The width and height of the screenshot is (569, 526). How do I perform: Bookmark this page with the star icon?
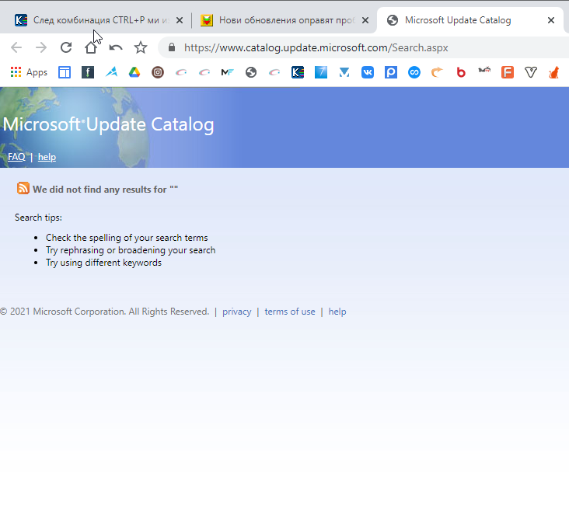[141, 47]
